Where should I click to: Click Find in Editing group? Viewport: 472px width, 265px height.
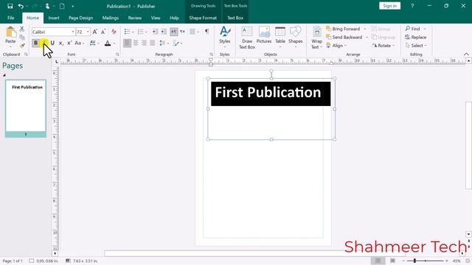pyautogui.click(x=413, y=29)
